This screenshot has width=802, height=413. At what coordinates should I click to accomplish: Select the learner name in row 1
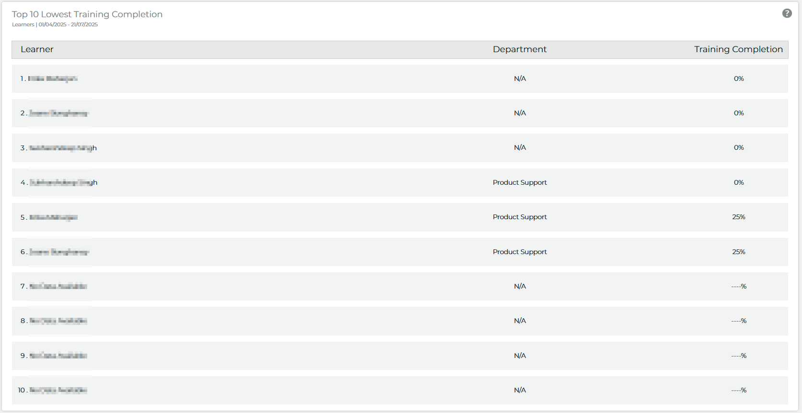[x=53, y=78]
